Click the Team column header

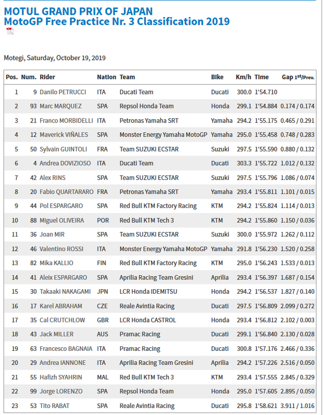(127, 77)
